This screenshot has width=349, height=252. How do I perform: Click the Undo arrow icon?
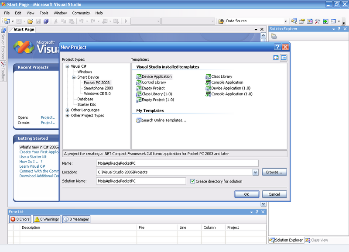click(81, 21)
